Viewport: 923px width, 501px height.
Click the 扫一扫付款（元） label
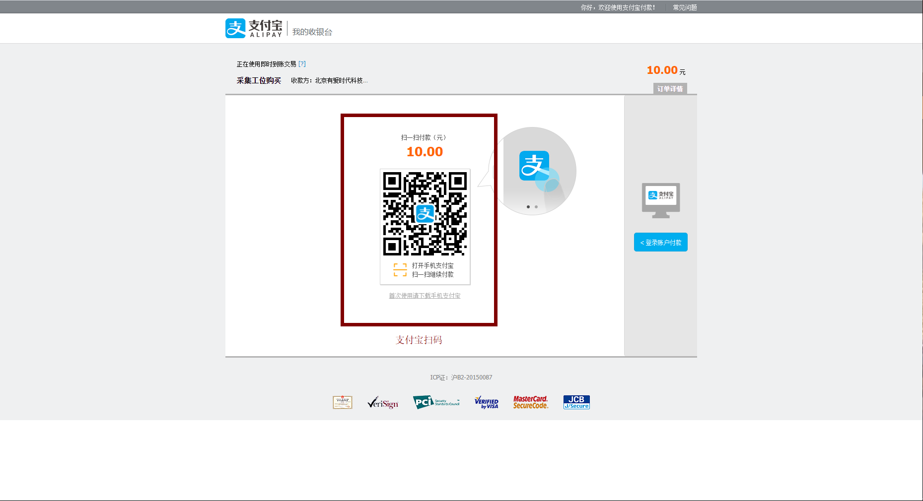click(x=424, y=137)
